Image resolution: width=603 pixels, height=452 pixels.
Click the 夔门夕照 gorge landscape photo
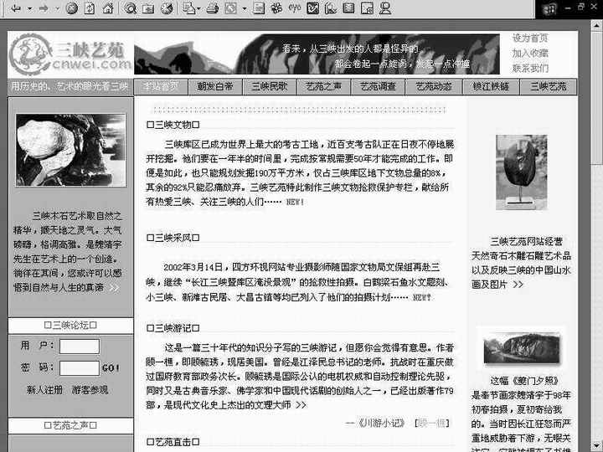click(x=522, y=348)
